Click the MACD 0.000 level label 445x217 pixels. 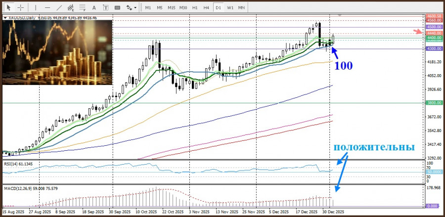coord(434,207)
